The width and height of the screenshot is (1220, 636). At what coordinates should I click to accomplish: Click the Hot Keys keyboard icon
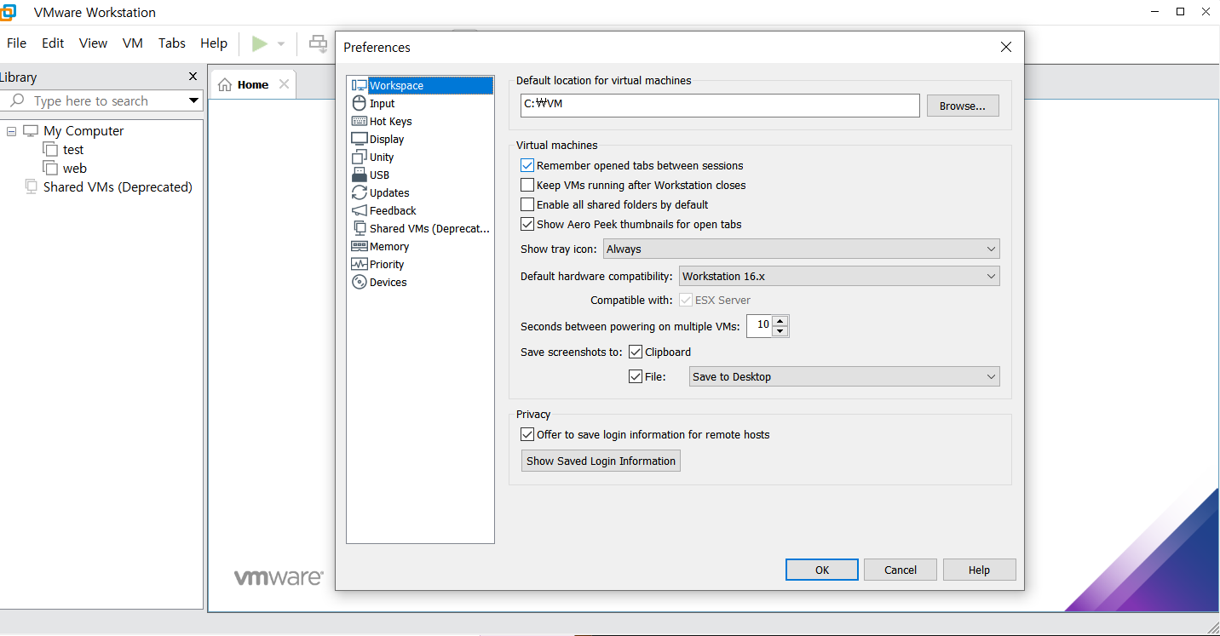359,121
